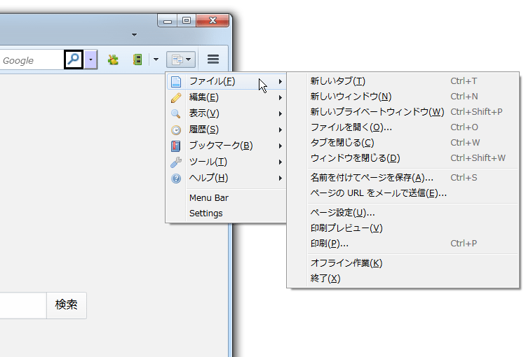Expand the ブックマーク(B) submenu arrow
The image size is (526, 357).
(x=280, y=146)
